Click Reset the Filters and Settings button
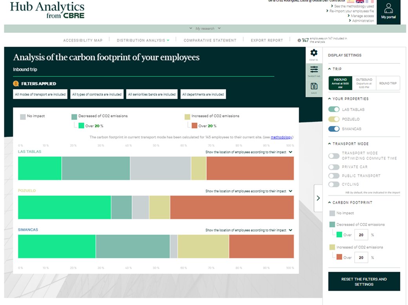 (364, 281)
